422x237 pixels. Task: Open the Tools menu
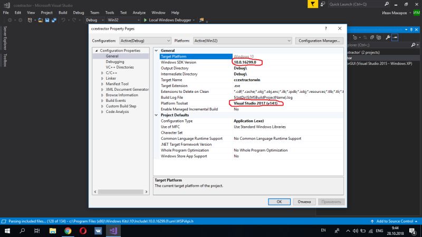[x=110, y=12]
